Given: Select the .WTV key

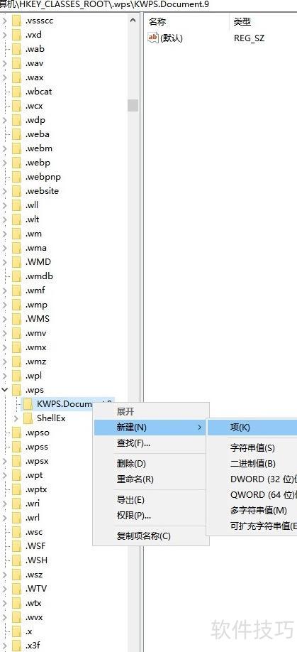Looking at the screenshot, I should [x=36, y=588].
